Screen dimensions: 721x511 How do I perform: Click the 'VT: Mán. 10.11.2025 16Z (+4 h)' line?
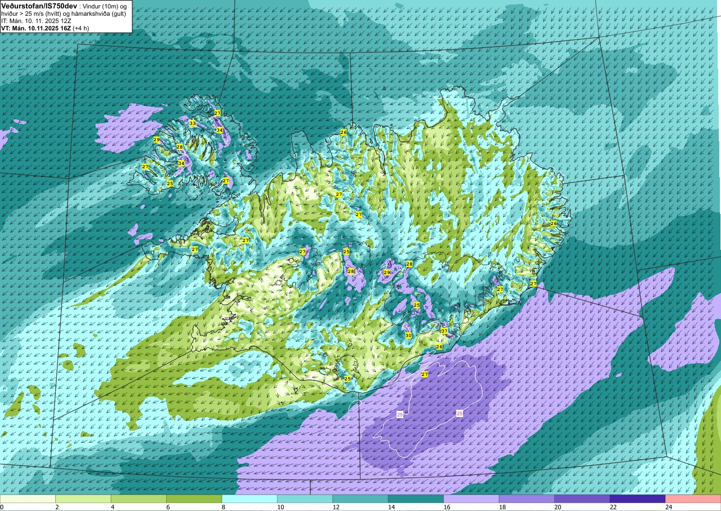[x=45, y=28]
